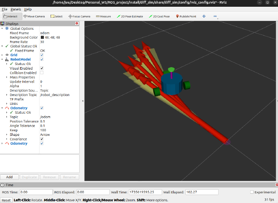Click the /odom topic value

[45, 117]
